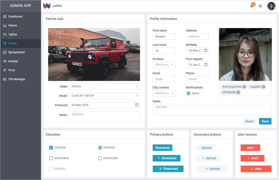The height and width of the screenshot is (180, 279).
Task: Expand the Model dropdown with Coral AF-13B72P
Action: coord(104,96)
